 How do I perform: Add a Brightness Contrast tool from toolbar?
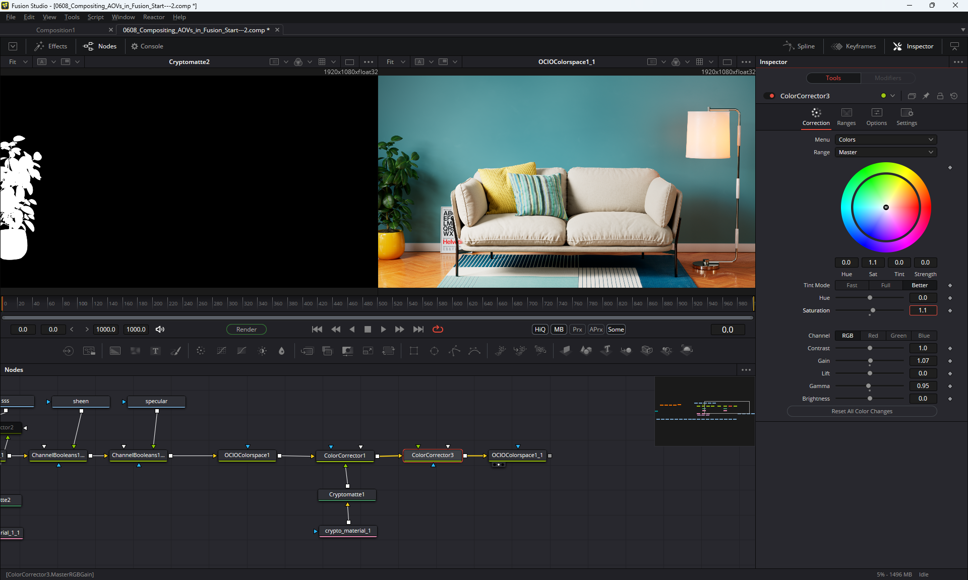point(262,351)
